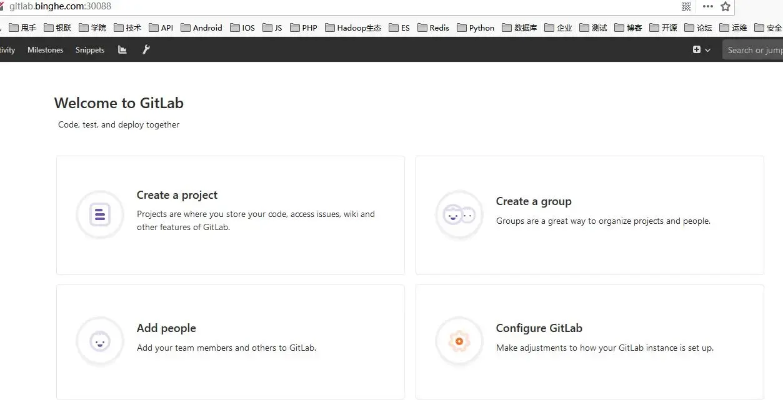The height and width of the screenshot is (412, 783).
Task: Select the Create a project icon
Action: 99,214
